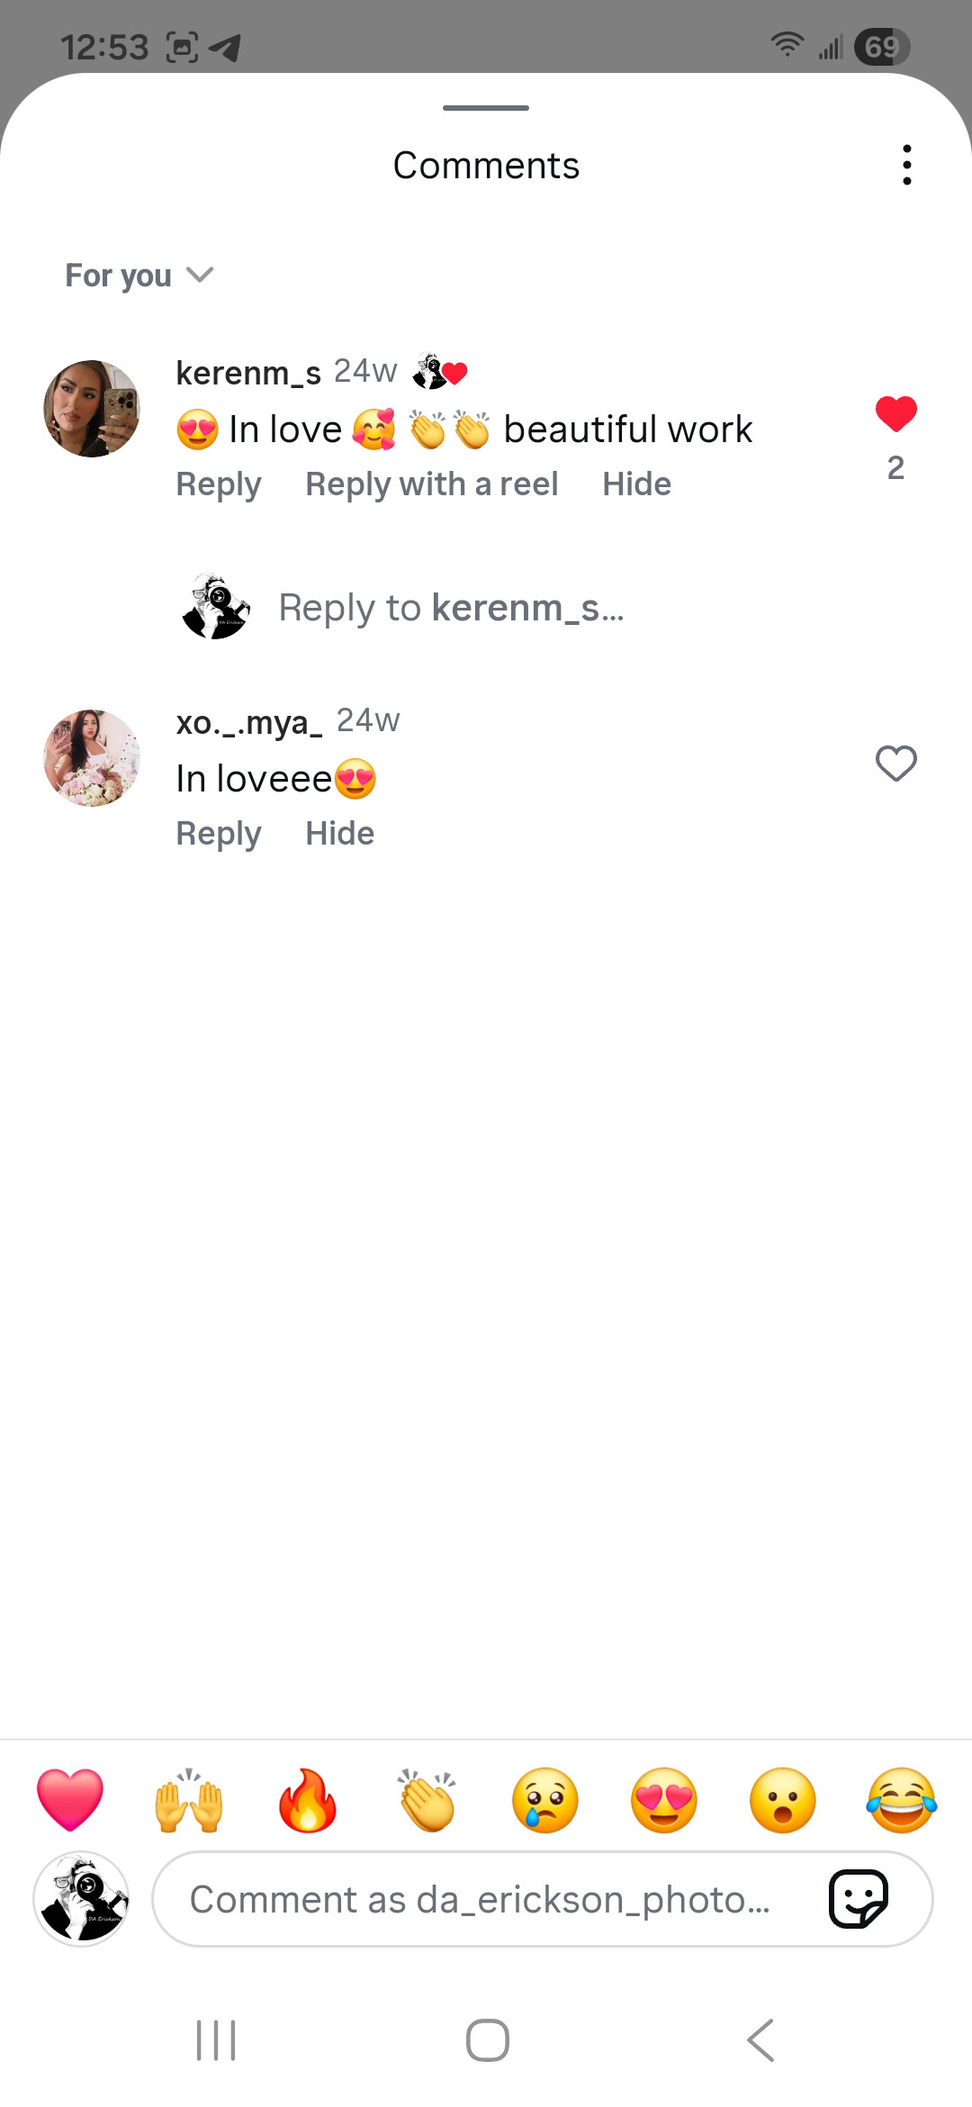972x2107 pixels.
Task: Reply to the xo._.mya_ comment
Action: click(219, 834)
